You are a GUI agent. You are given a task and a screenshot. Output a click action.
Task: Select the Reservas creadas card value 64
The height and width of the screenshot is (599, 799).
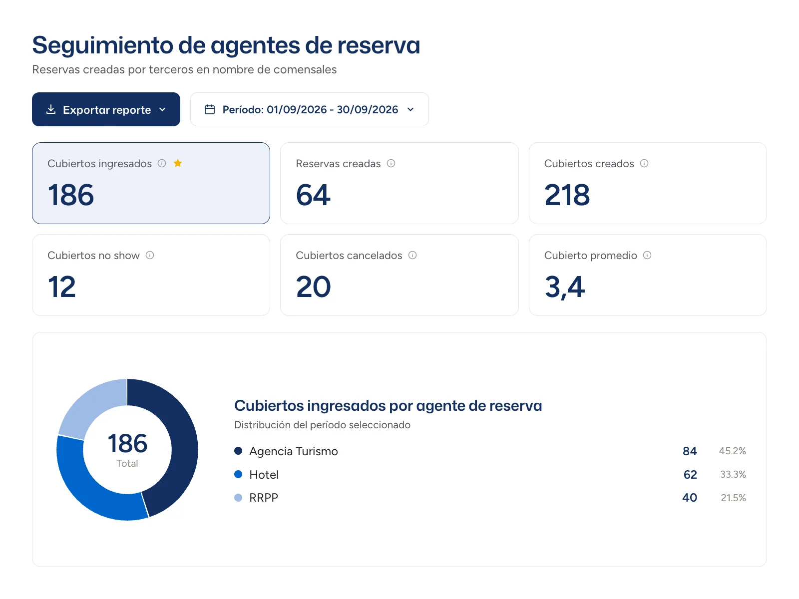point(313,195)
